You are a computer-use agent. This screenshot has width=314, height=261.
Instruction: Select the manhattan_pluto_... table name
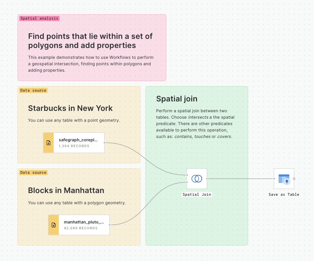click(x=84, y=222)
